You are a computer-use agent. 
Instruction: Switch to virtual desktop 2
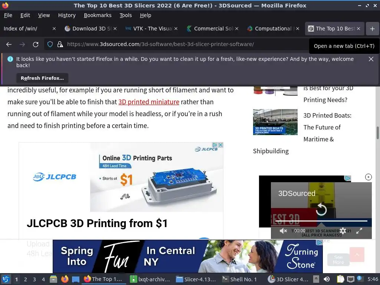tap(26, 279)
